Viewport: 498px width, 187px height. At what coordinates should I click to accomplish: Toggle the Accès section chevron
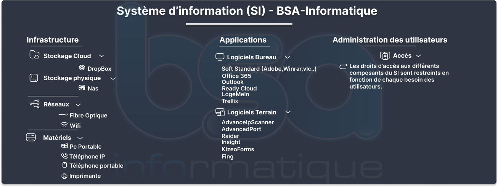418,55
